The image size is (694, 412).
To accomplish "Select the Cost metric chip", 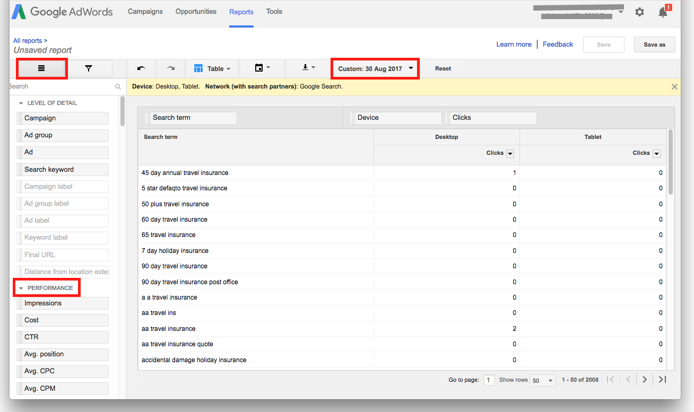I will coord(63,320).
